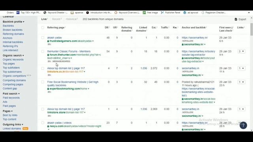This screenshot has height=142, width=253.
Task: Open Competing domains in sidebar
Action: tap(14, 80)
